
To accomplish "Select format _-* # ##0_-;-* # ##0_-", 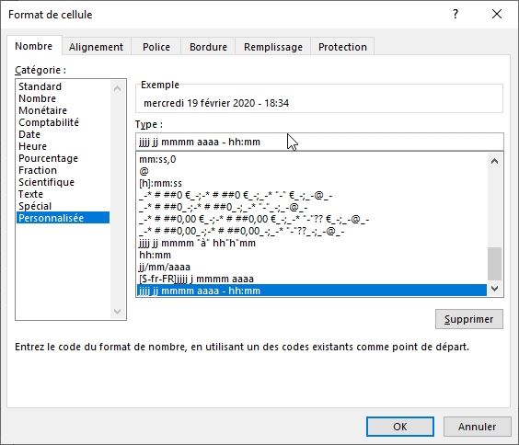I will point(311,207).
